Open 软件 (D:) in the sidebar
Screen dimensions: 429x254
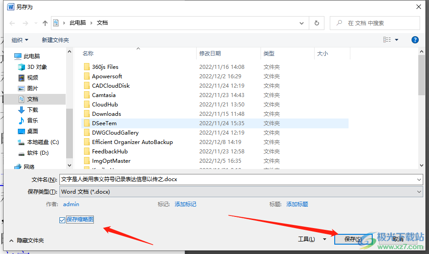pos(34,153)
